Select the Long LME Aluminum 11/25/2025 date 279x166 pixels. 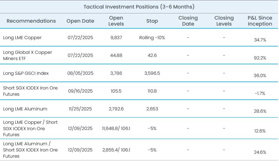(80, 109)
